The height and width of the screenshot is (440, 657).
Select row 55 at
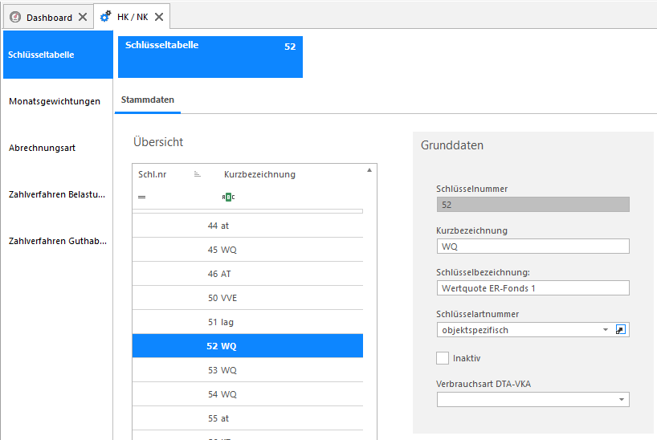pyautogui.click(x=247, y=418)
